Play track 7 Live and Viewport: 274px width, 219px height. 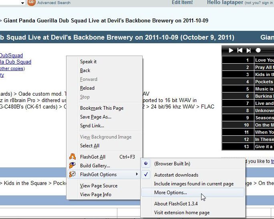248,103
